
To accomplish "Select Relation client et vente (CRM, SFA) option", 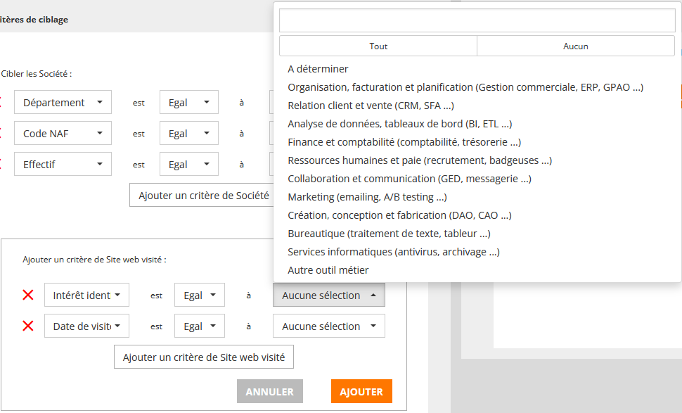I will pyautogui.click(x=371, y=106).
